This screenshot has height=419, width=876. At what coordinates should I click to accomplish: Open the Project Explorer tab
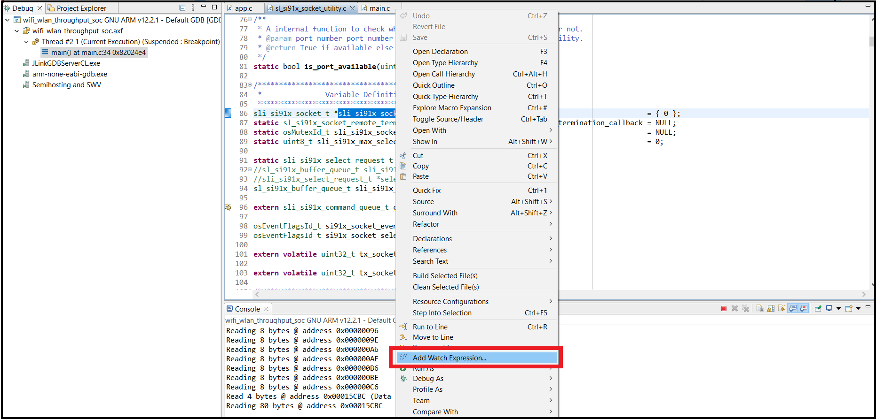(81, 8)
